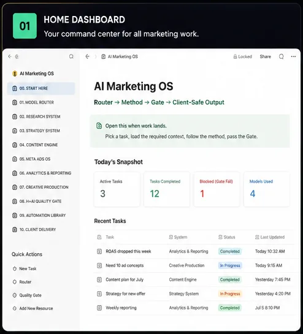This screenshot has height=334, width=303.
Task: Click the Today 10:32 AM timestamp
Action: click(270, 251)
